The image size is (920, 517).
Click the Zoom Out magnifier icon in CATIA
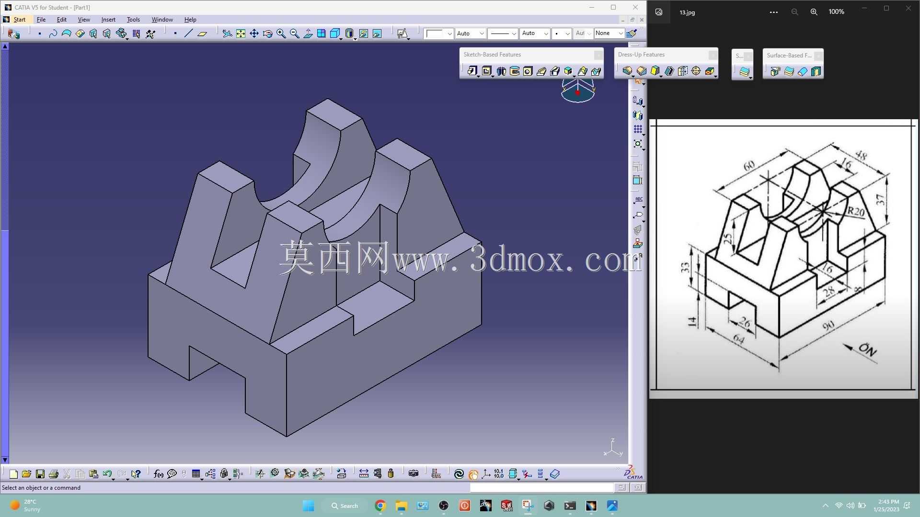tap(295, 34)
